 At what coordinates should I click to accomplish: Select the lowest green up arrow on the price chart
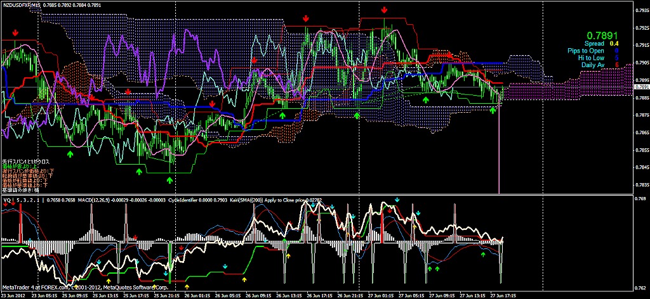169,180
